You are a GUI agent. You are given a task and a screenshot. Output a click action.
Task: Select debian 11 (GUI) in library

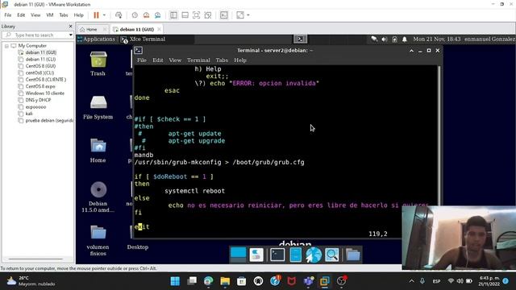[x=41, y=52]
